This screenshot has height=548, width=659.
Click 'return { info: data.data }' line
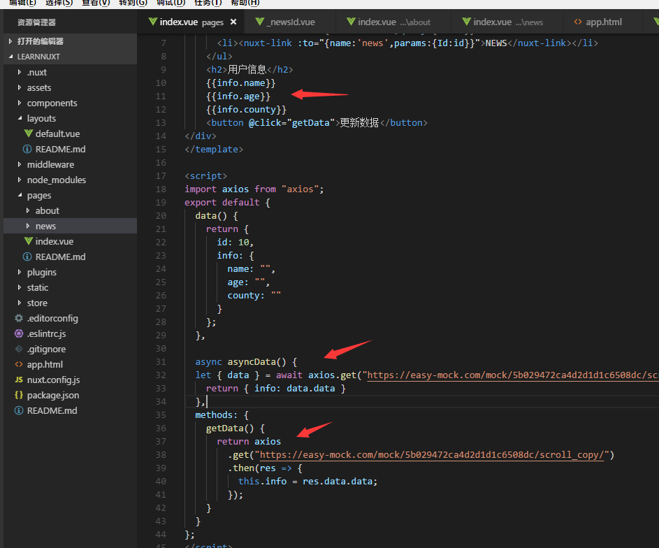pyautogui.click(x=276, y=389)
